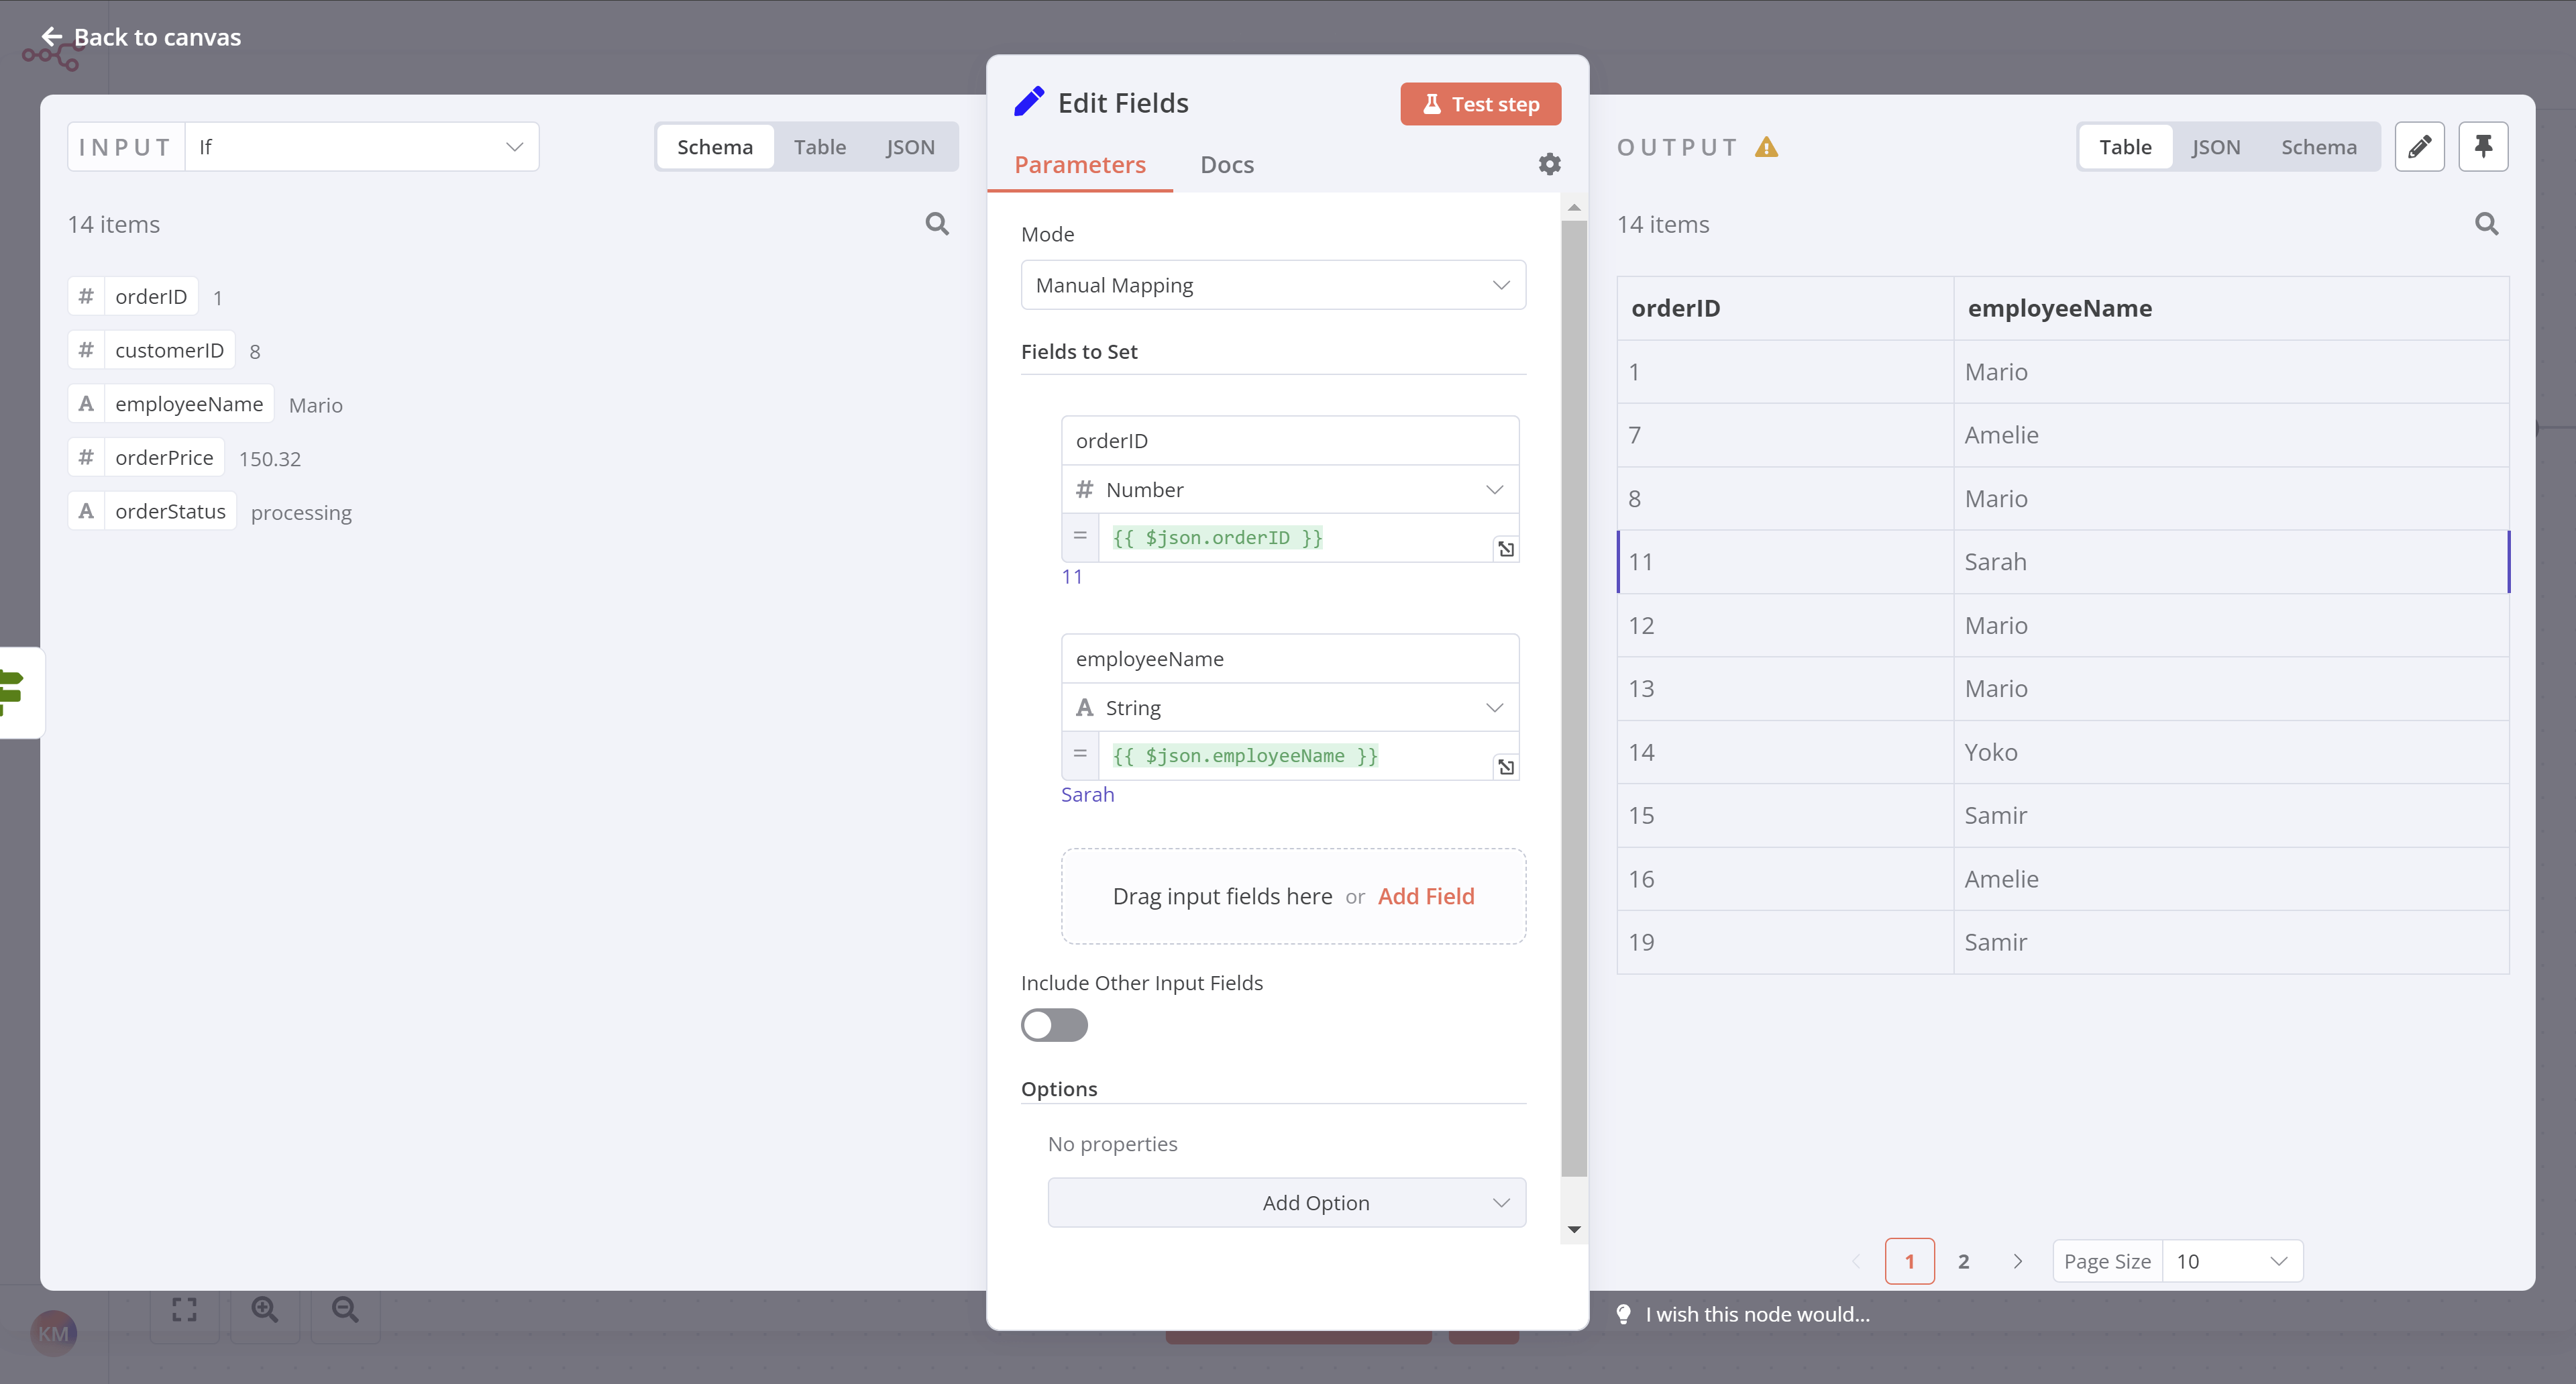Viewport: 2576px width, 1384px height.
Task: Search the output items
Action: (x=2485, y=224)
